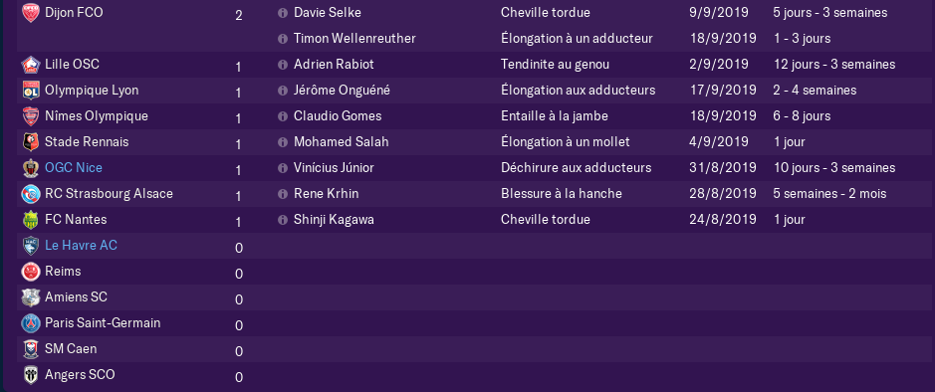Click the Lille OSC club crest

click(x=31, y=65)
